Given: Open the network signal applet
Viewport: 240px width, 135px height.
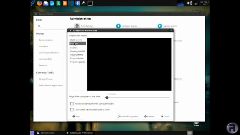Looking at the screenshot, I should coord(196,3).
